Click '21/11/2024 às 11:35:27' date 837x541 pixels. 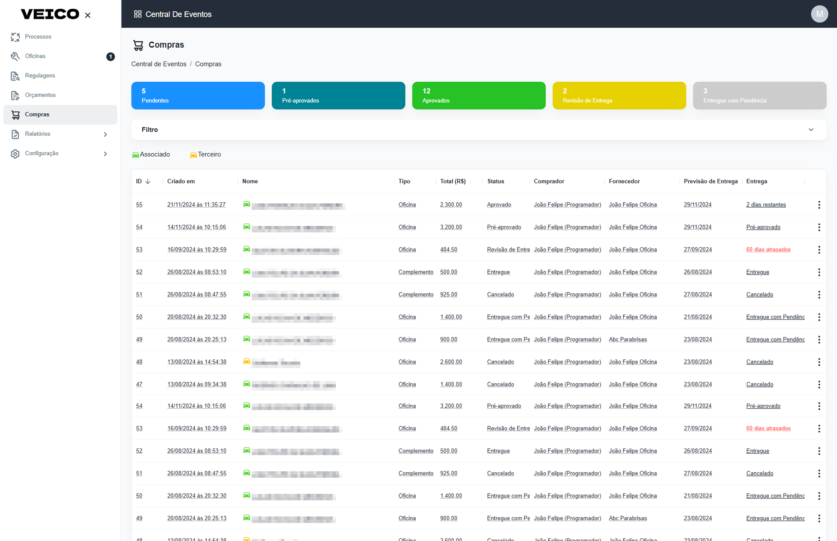click(x=196, y=204)
